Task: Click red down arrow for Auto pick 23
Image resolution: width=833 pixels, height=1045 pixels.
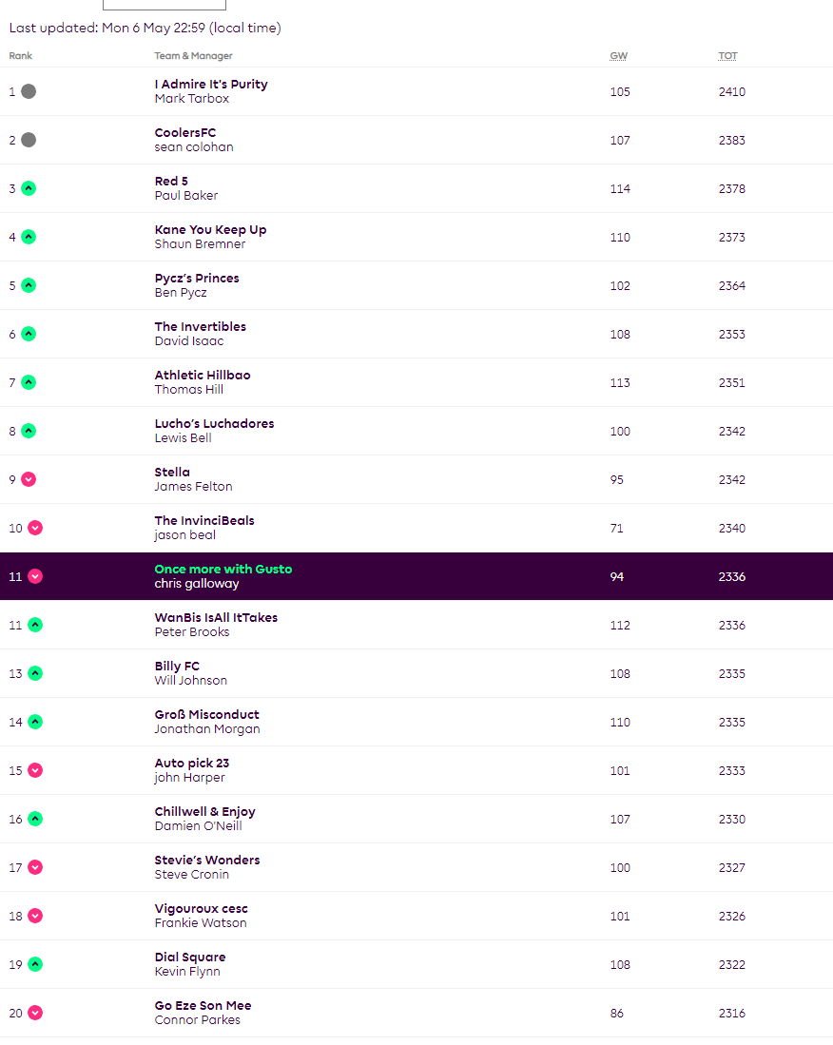Action: pyautogui.click(x=35, y=770)
